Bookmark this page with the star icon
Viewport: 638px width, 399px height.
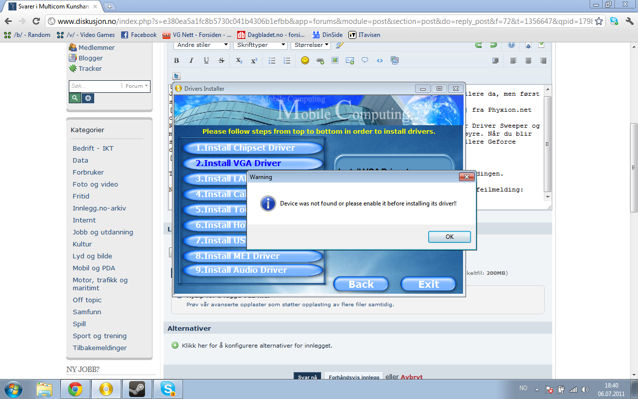point(599,21)
